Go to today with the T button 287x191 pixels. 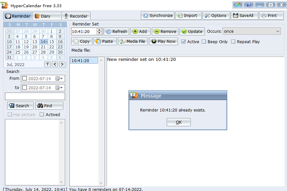[47, 65]
